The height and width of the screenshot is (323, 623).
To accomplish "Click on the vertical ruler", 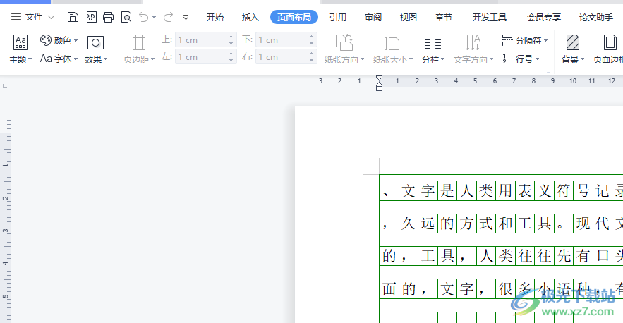I will [6, 219].
